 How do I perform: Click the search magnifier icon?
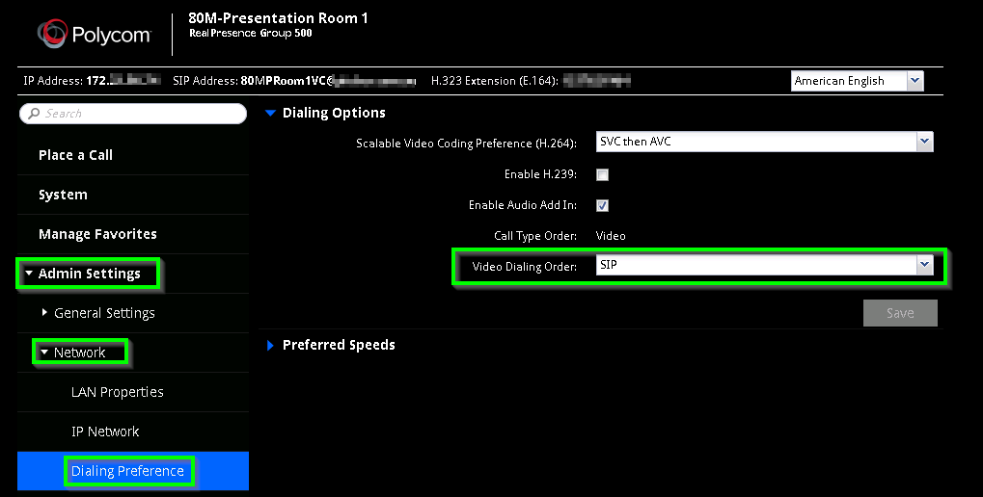(34, 114)
